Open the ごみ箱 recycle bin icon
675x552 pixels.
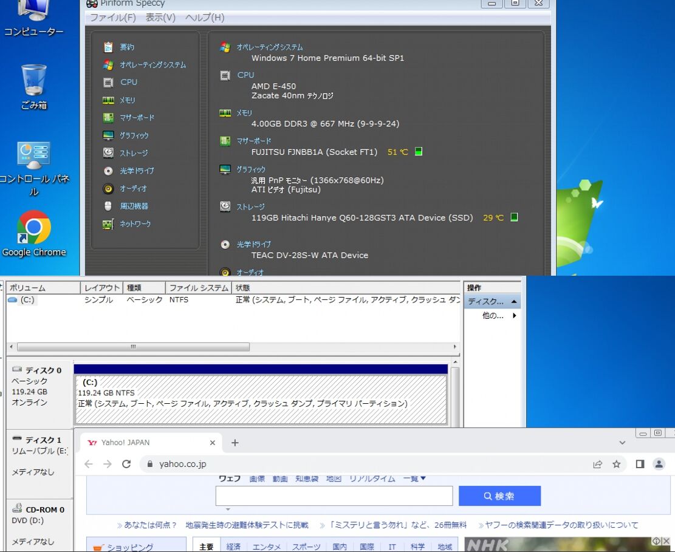33,87
